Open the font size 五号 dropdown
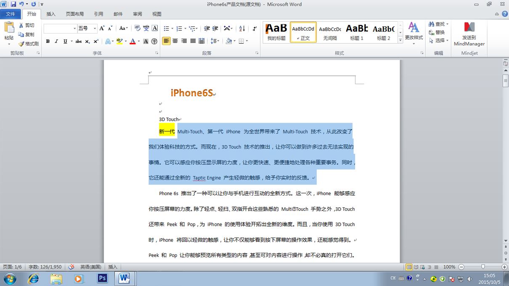The image size is (509, 286). (95, 28)
